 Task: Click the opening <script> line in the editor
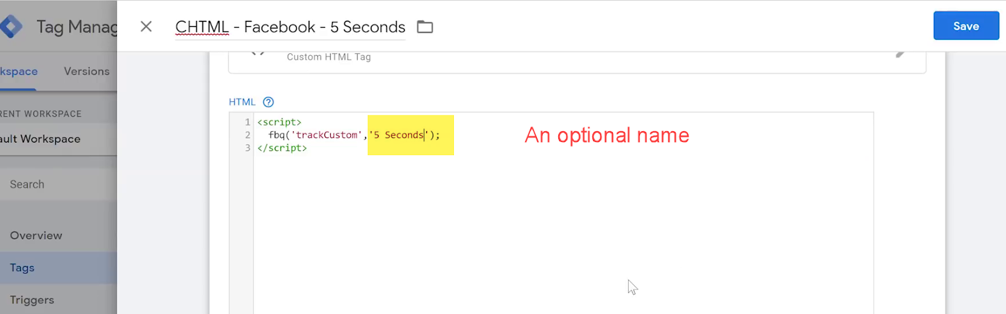click(279, 122)
